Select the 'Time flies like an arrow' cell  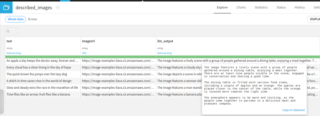coord(38,94)
